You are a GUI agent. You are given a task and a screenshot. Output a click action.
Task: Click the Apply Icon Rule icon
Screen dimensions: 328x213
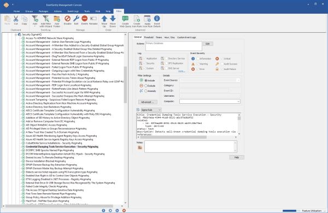click(147, 19)
